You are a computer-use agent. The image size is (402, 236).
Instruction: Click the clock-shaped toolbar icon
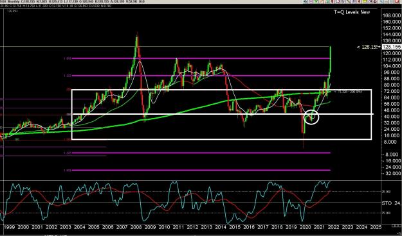point(338,2)
